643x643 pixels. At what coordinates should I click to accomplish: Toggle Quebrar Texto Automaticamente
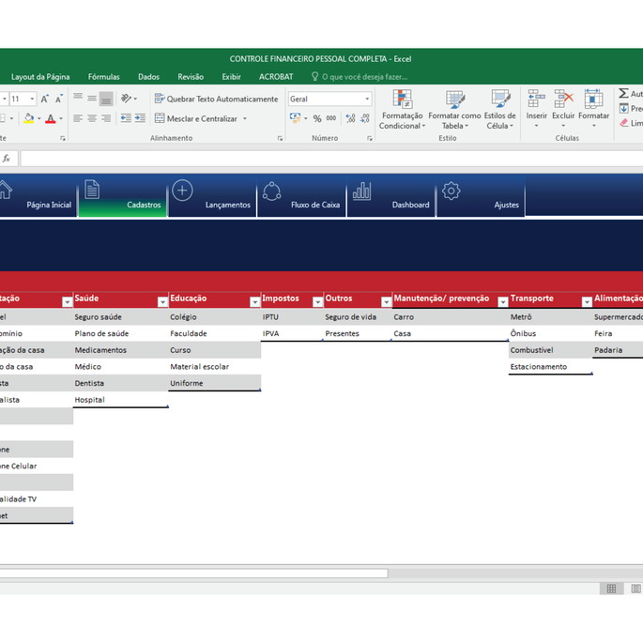tap(216, 99)
